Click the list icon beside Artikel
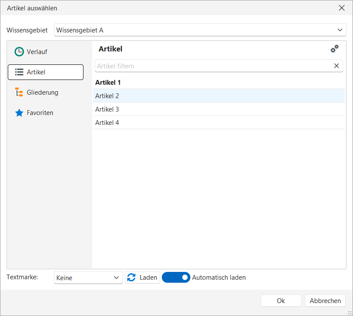The width and height of the screenshot is (353, 316). point(19,72)
